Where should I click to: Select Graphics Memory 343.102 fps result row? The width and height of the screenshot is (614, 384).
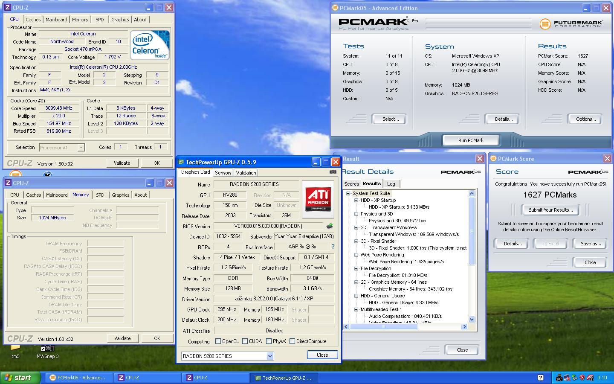[x=411, y=289]
